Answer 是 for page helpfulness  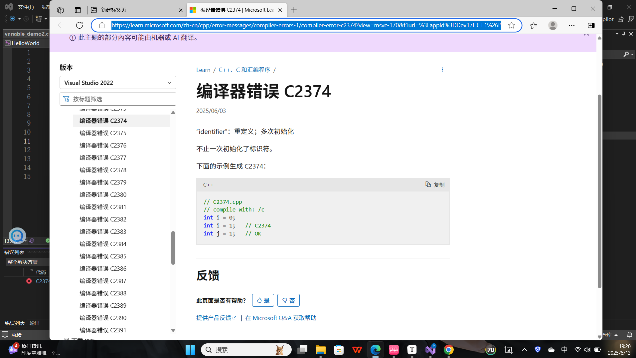263,300
